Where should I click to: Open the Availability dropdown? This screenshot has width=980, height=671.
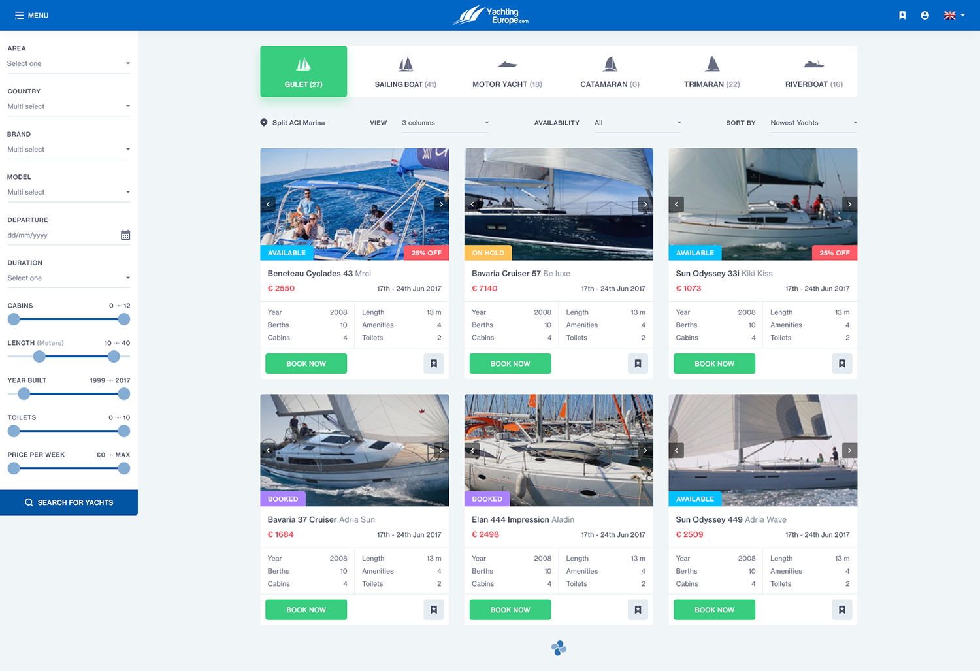click(638, 123)
